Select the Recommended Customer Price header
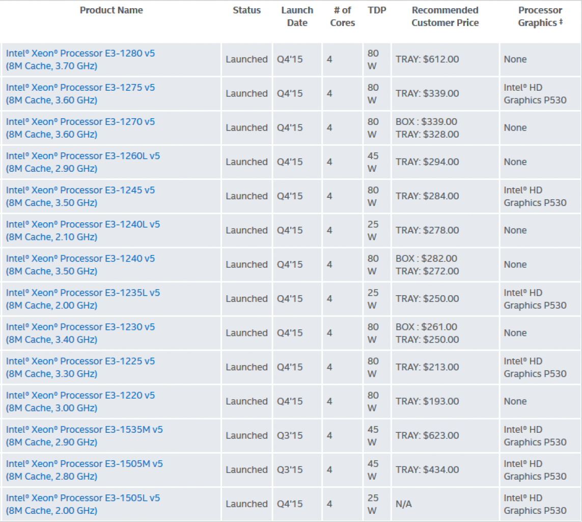 [445, 16]
